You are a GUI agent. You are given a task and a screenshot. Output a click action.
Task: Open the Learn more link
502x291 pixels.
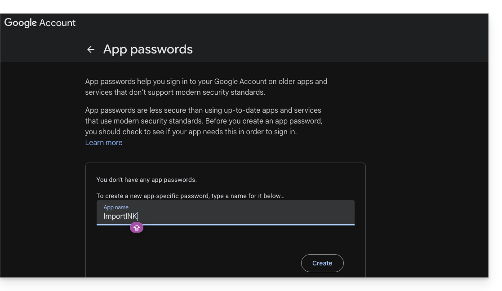click(x=104, y=143)
